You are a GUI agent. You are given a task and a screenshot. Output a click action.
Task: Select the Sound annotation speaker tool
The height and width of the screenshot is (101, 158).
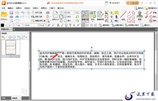tap(116, 21)
